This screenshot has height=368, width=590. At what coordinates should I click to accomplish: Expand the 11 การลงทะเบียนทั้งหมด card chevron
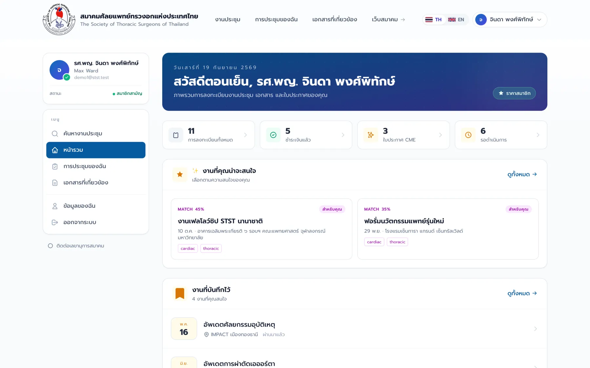(246, 135)
